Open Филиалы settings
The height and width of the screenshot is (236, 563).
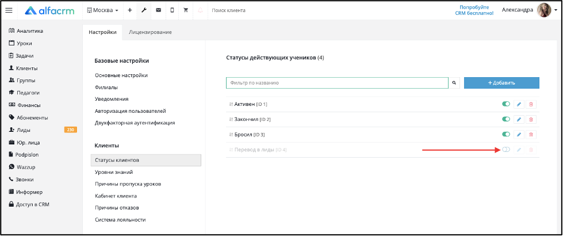coord(106,87)
